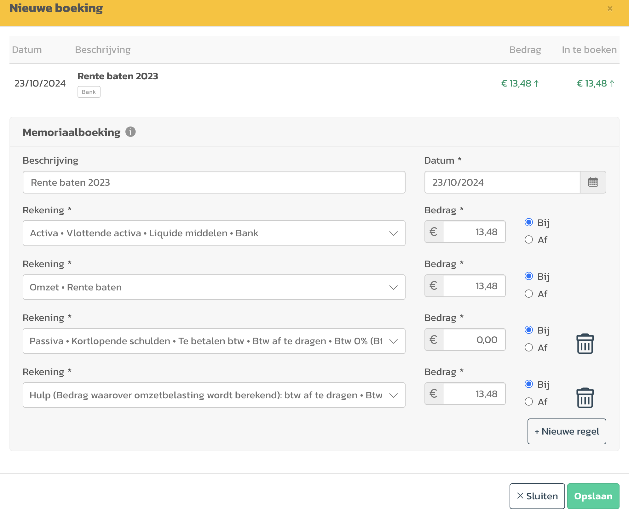629x511 pixels.
Task: Click the Datum input field
Action: click(502, 182)
